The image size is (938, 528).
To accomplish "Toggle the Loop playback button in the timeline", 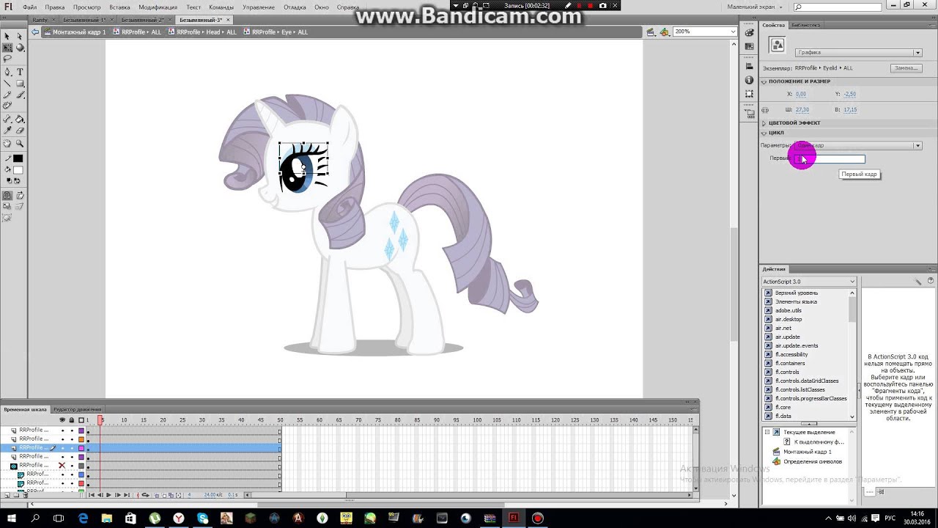I will coord(145,495).
